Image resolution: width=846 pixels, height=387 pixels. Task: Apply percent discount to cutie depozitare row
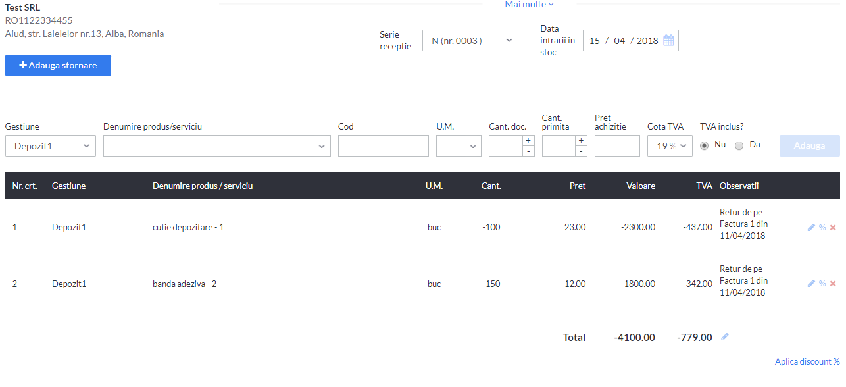click(x=822, y=227)
